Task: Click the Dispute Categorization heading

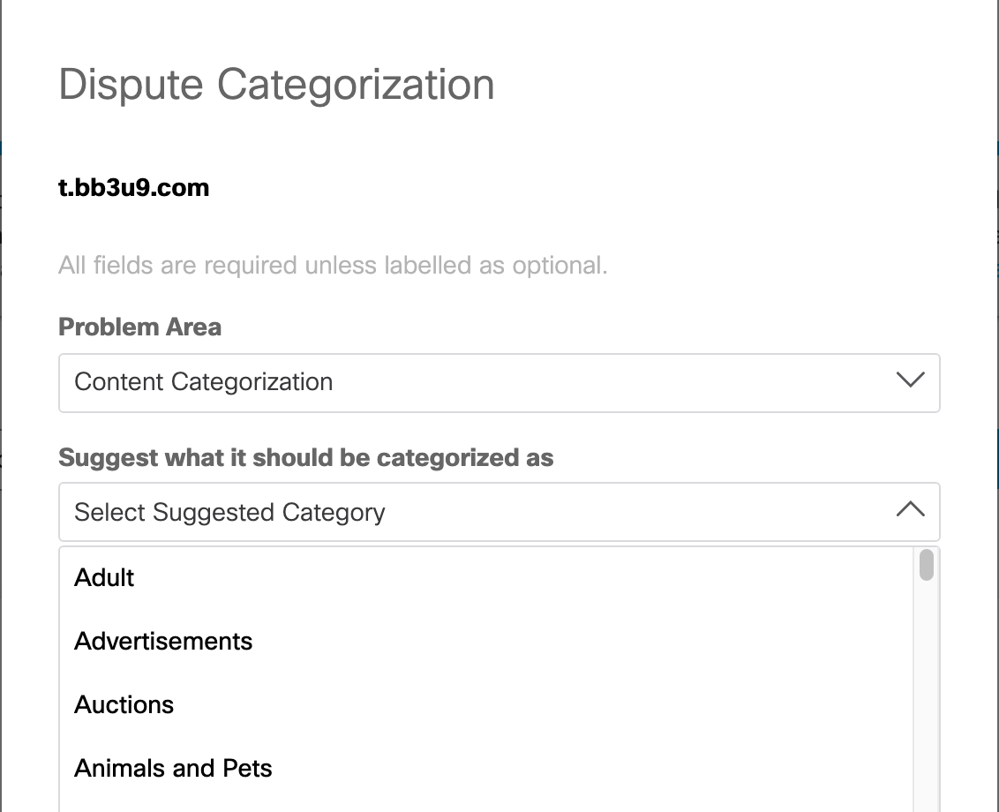Action: pos(276,85)
